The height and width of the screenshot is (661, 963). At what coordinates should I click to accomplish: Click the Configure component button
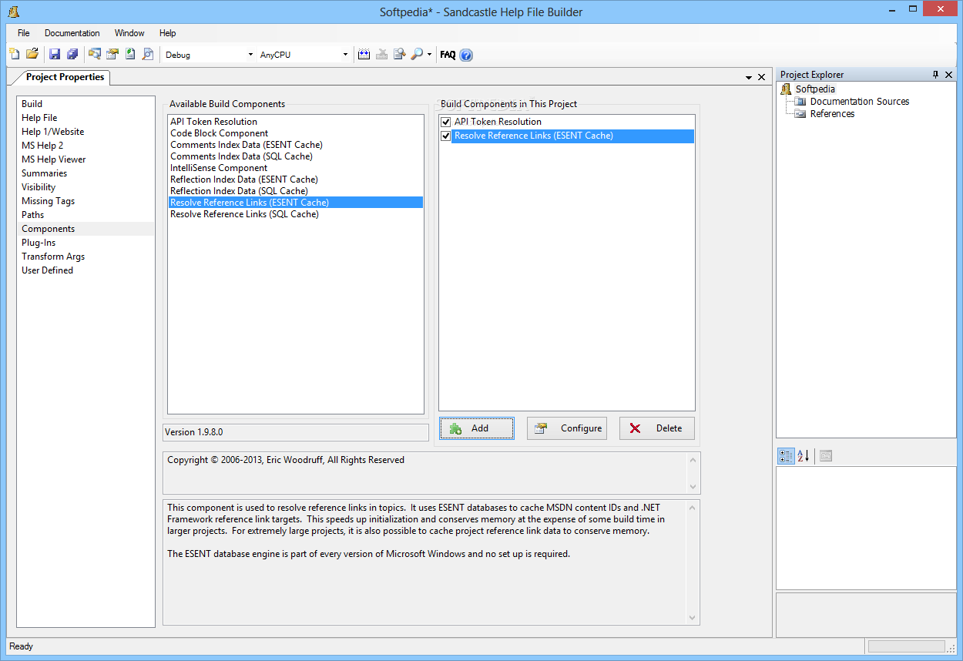[x=567, y=428]
